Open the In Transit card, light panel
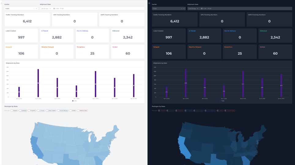Viewport: 295px width, 165px height. coord(57,36)
